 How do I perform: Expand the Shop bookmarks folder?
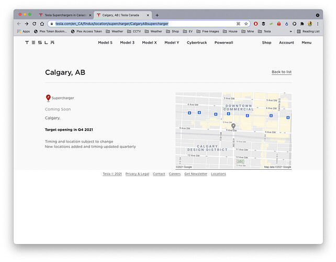[x=172, y=31]
